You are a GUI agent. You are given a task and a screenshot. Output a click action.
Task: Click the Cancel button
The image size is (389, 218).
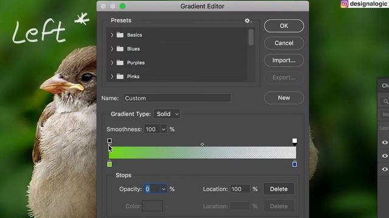pyautogui.click(x=284, y=43)
